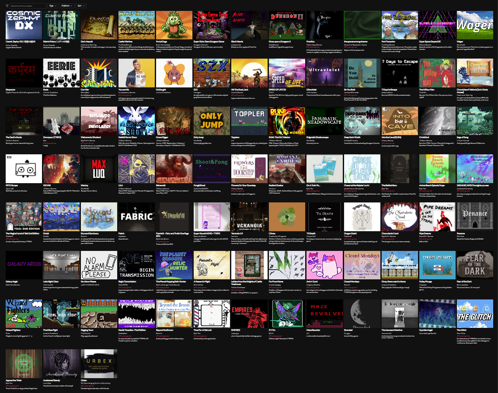The width and height of the screenshot is (498, 393).
Task: Click the Max Luq game thumbnail
Action: (x=99, y=169)
